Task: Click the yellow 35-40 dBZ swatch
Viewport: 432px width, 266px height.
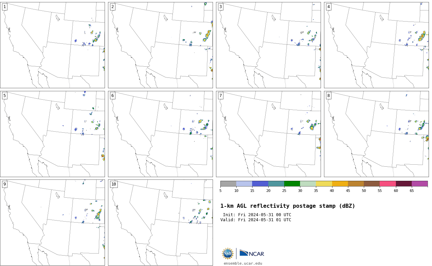Action: tap(324, 184)
